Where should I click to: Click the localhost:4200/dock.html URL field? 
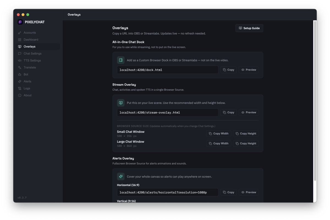(x=168, y=70)
